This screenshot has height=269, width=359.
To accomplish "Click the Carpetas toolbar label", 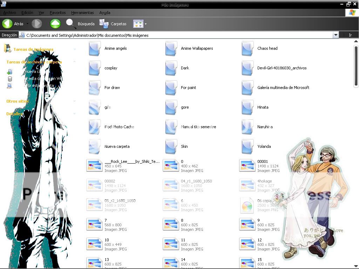I will click(118, 24).
